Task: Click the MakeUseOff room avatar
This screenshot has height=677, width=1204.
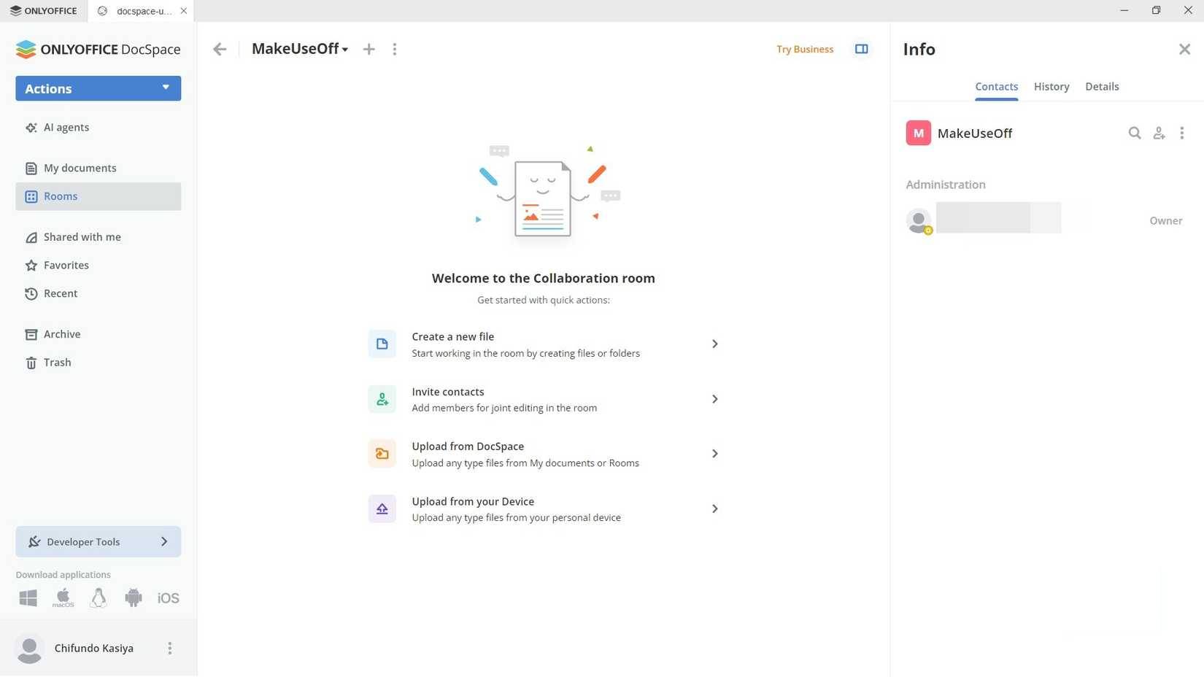Action: point(919,134)
